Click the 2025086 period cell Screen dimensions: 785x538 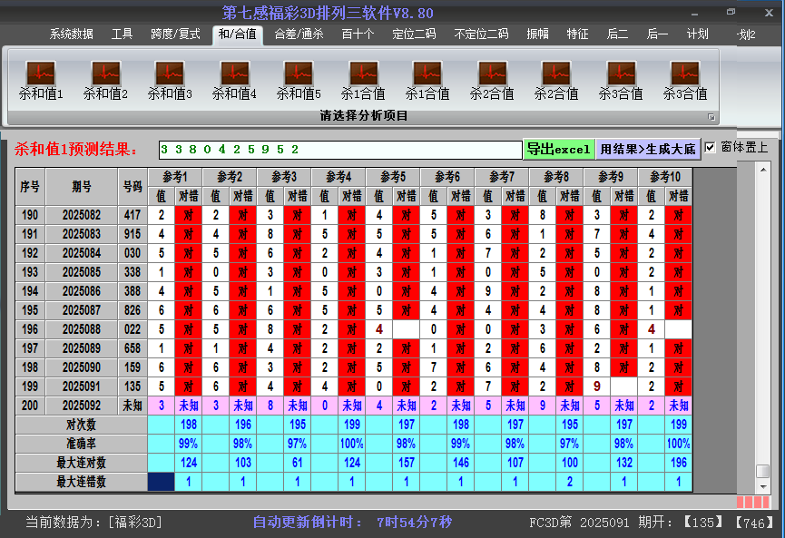tap(82, 291)
